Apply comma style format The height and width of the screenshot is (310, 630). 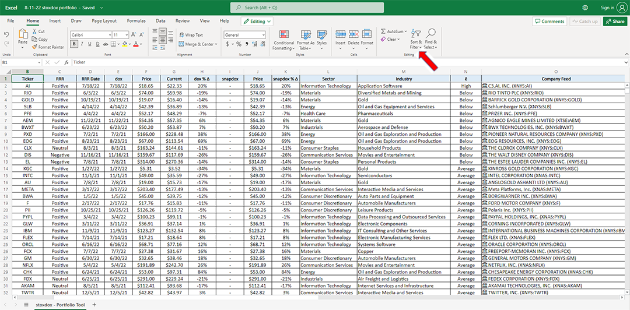click(247, 44)
